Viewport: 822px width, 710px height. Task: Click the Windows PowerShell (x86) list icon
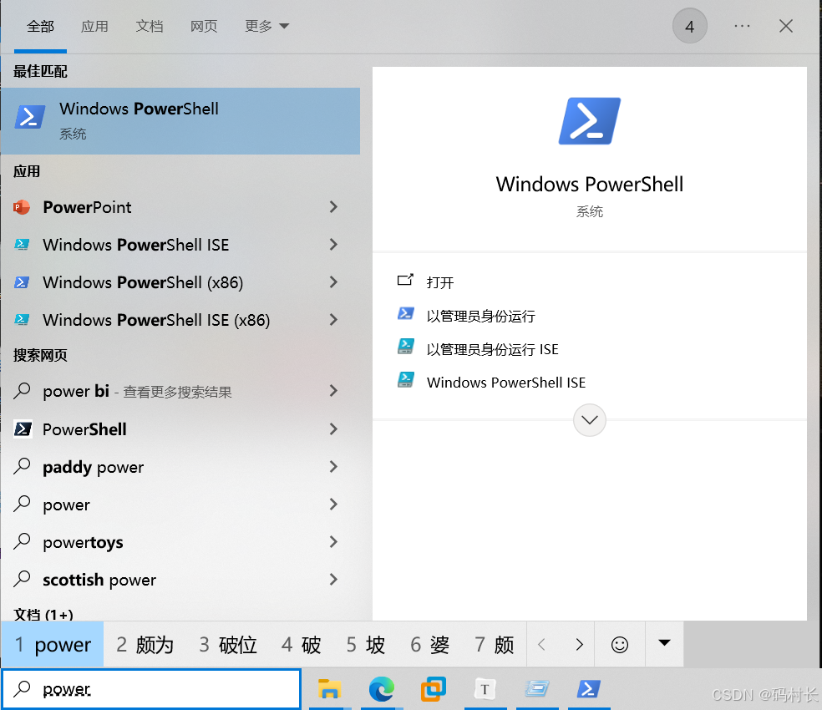pos(22,282)
